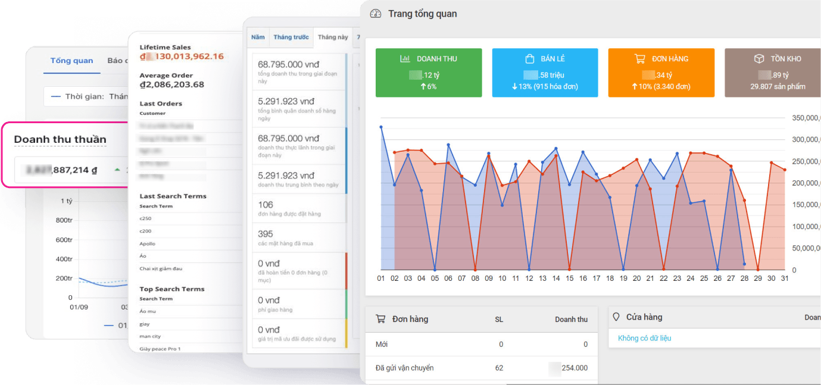The width and height of the screenshot is (821, 385).
Task: Click the blue data point on day 01
Action: (381, 127)
